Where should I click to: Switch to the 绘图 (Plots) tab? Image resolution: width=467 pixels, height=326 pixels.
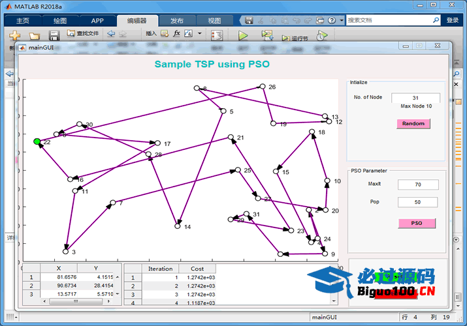60,21
